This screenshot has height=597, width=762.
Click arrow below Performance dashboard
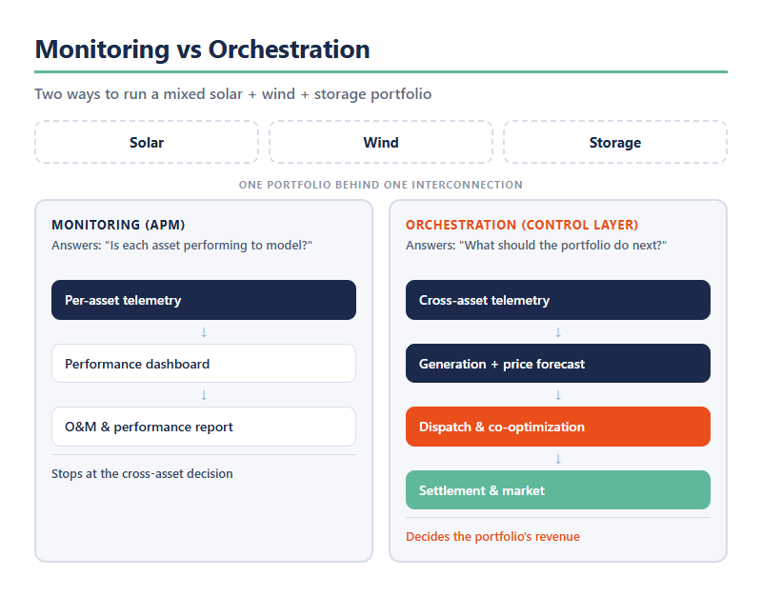(204, 395)
